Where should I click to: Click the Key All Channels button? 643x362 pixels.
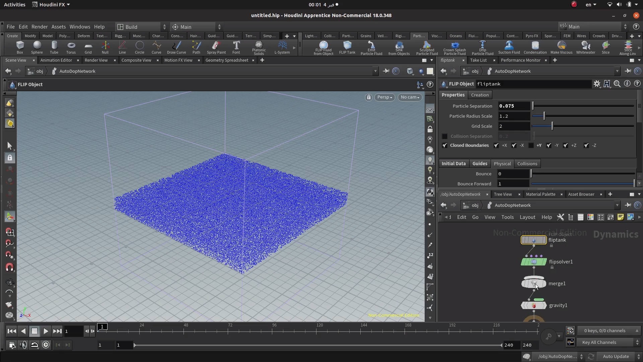point(599,342)
